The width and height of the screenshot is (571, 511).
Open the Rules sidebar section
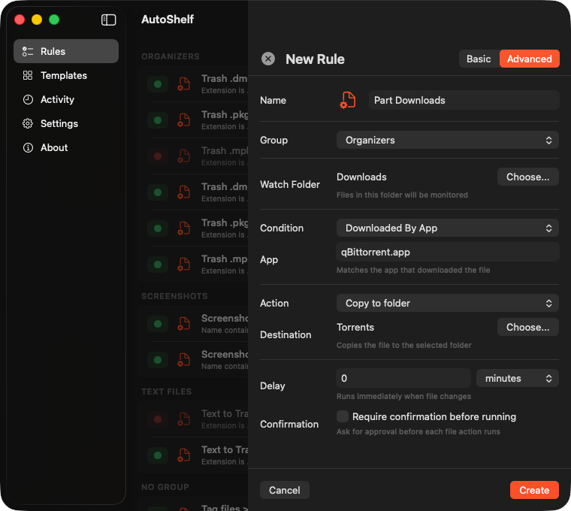66,51
